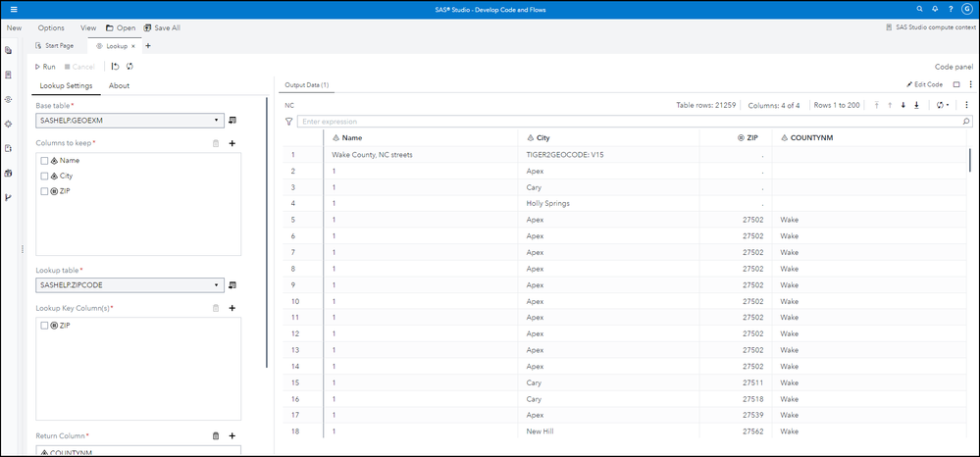Screen dimensions: 980x457
Task: Add a column to Columns to keep
Action: [232, 143]
